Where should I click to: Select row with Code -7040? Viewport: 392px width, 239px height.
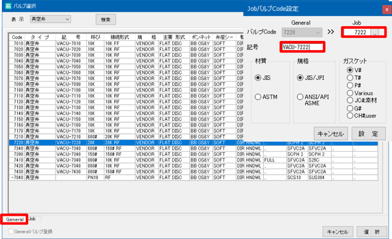point(194,177)
